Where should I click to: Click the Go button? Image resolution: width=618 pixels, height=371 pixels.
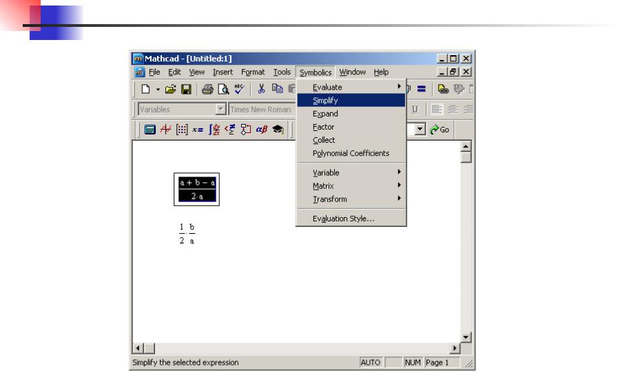(440, 130)
